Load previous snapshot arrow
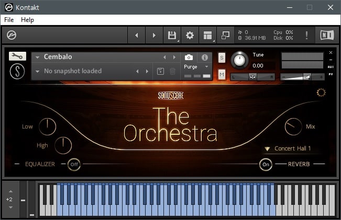Image resolution: width=341 pixels, height=220 pixels. click(137, 71)
